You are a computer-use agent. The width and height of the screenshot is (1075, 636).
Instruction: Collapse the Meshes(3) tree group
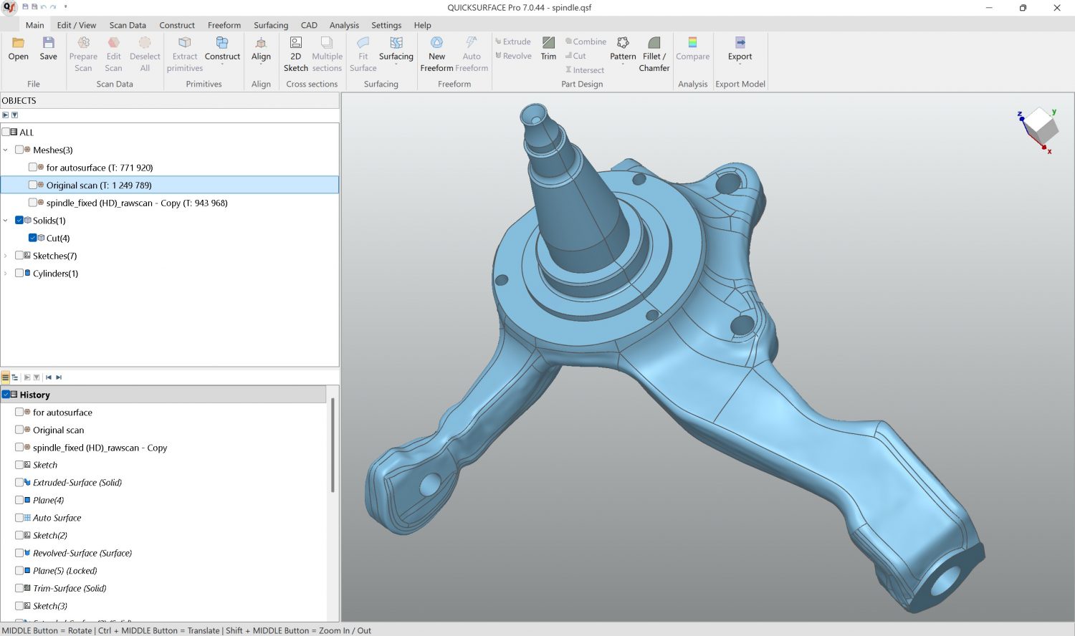click(x=6, y=150)
